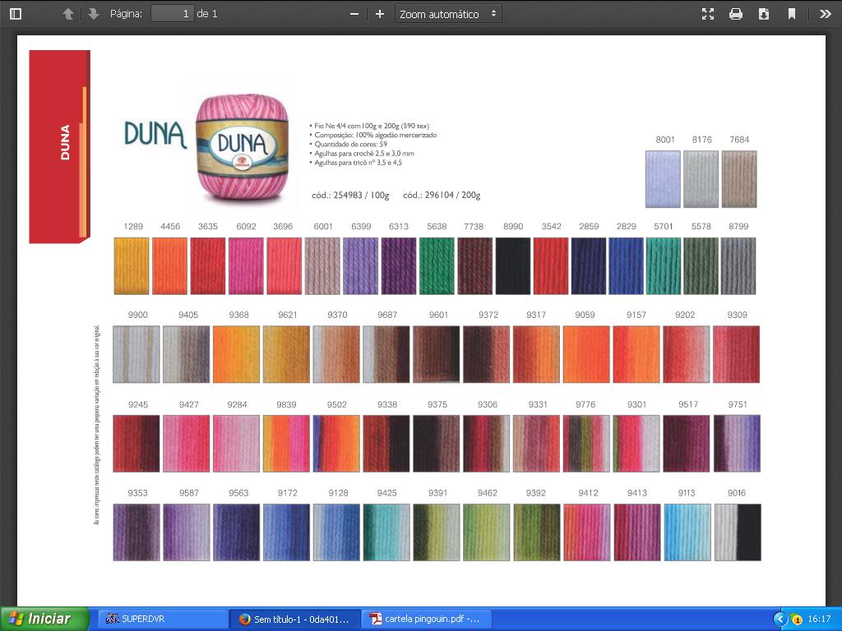The width and height of the screenshot is (842, 631).
Task: Switch to presentation fullscreen mode
Action: tap(708, 14)
